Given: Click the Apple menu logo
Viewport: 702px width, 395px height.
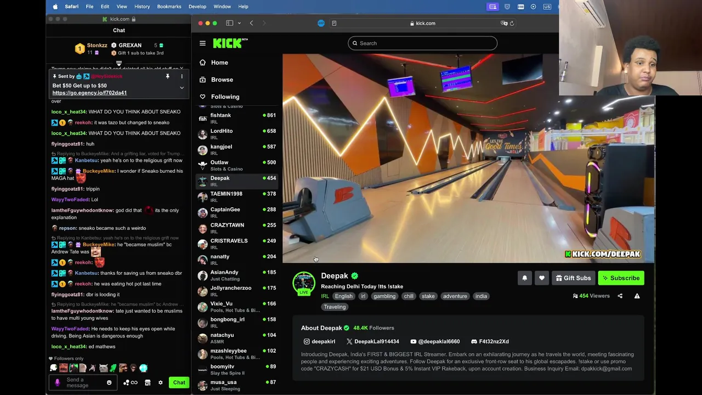Looking at the screenshot, I should [55, 7].
